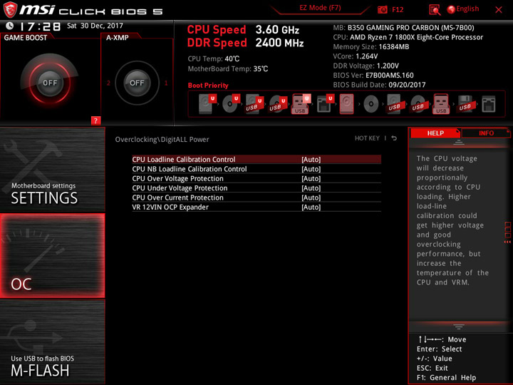Click the UEFI CD/DVD boot device icon
513x385 pixels.
pos(231,104)
